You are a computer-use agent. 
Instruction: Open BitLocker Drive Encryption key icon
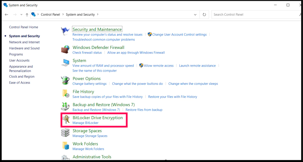(x=66, y=120)
